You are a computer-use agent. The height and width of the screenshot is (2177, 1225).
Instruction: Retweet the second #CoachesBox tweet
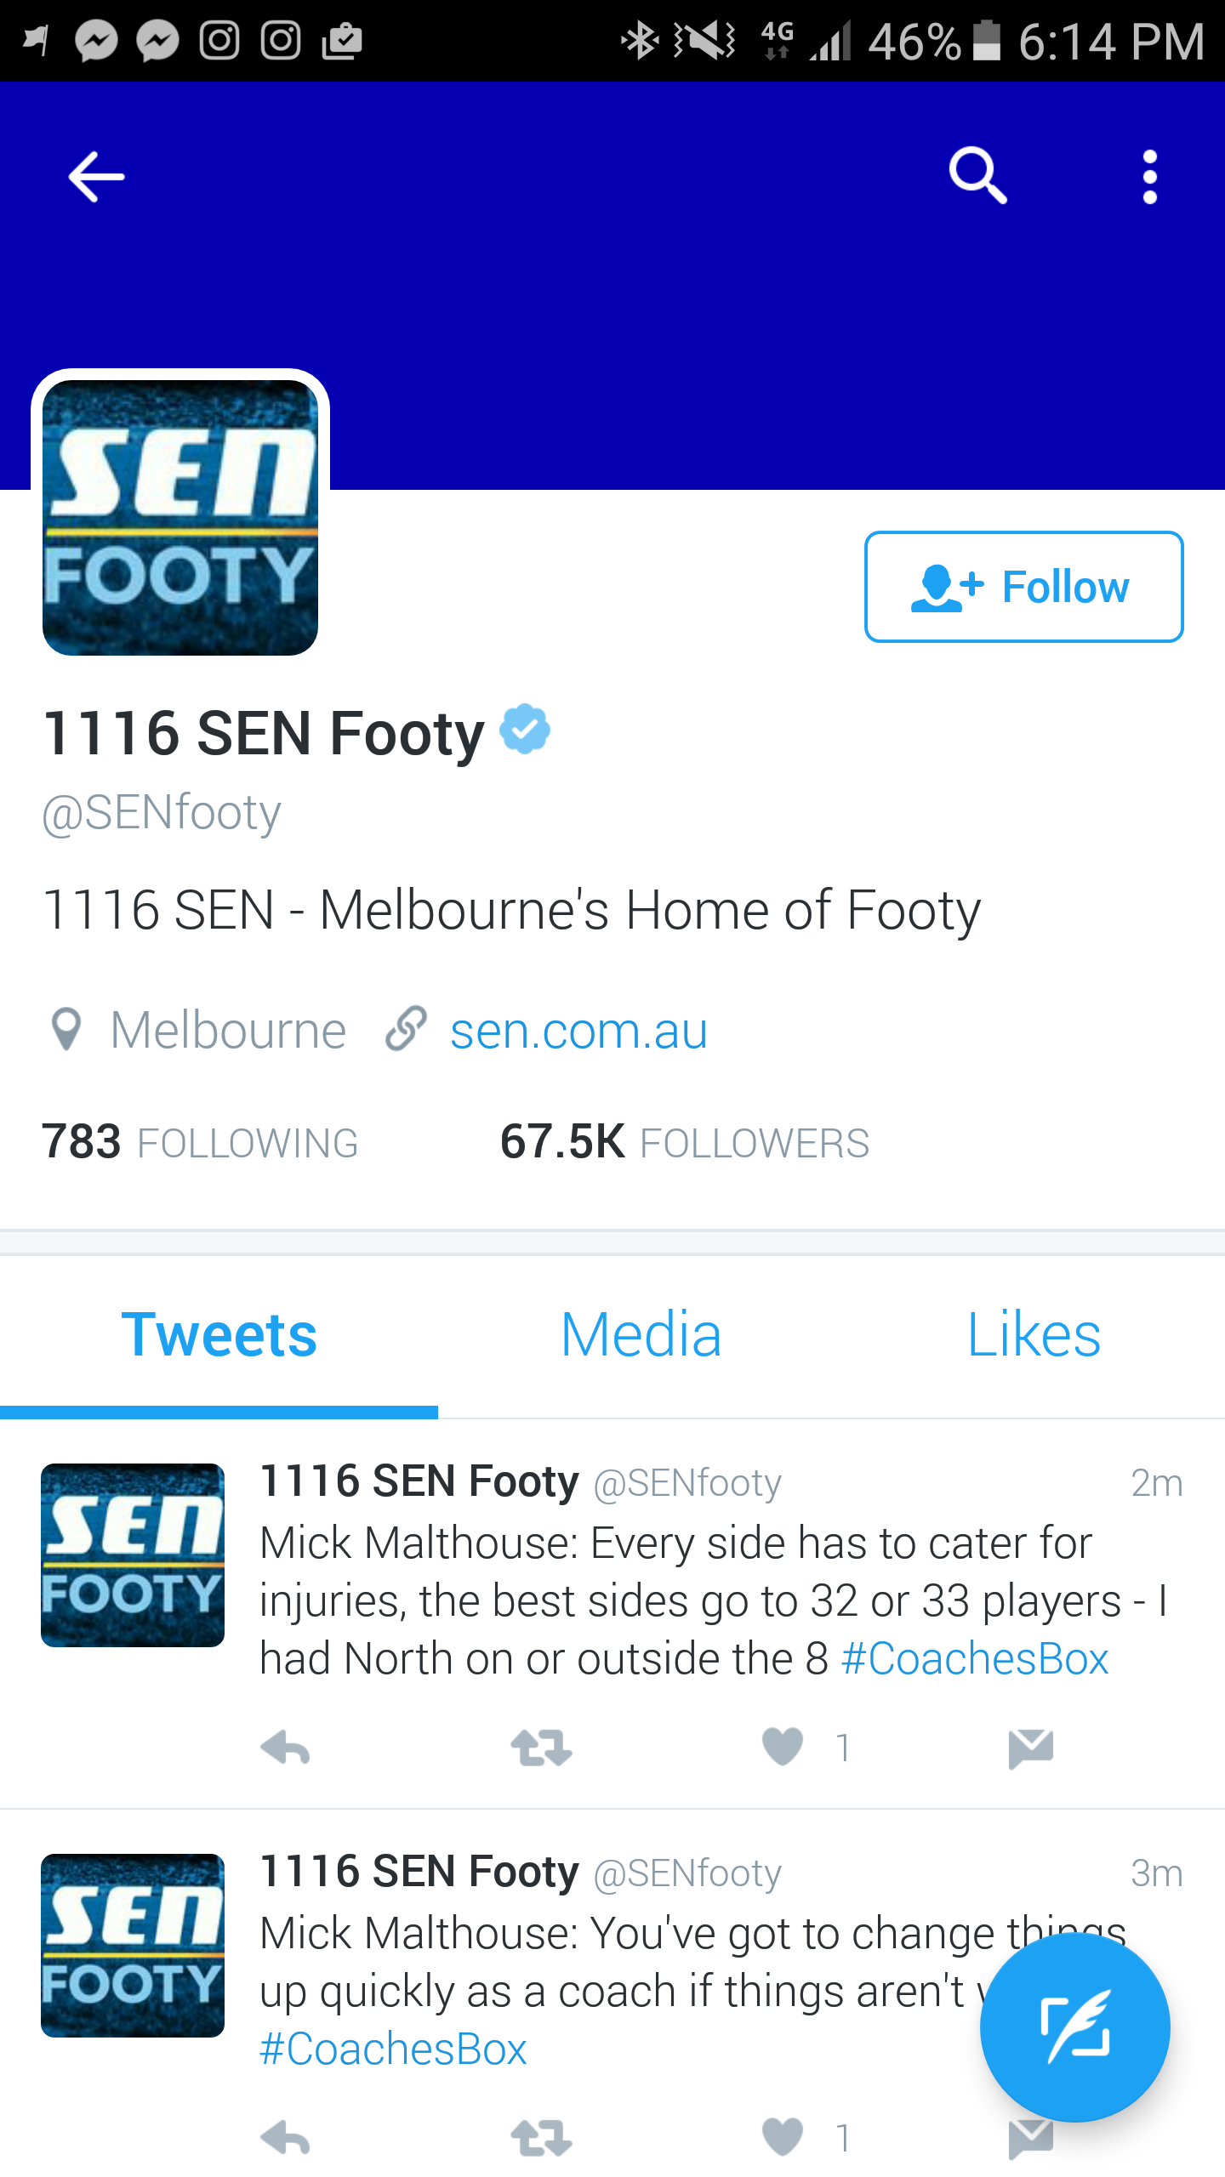click(541, 2138)
